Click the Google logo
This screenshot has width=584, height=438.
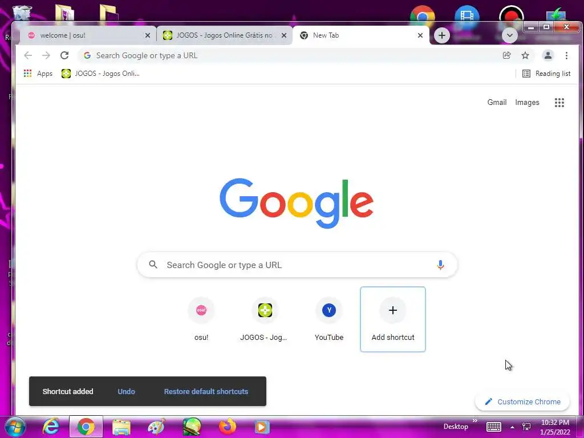[x=297, y=204]
